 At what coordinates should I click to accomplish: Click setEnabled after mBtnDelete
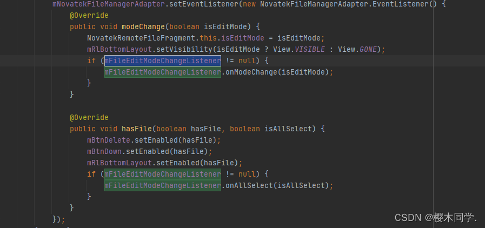(156, 140)
